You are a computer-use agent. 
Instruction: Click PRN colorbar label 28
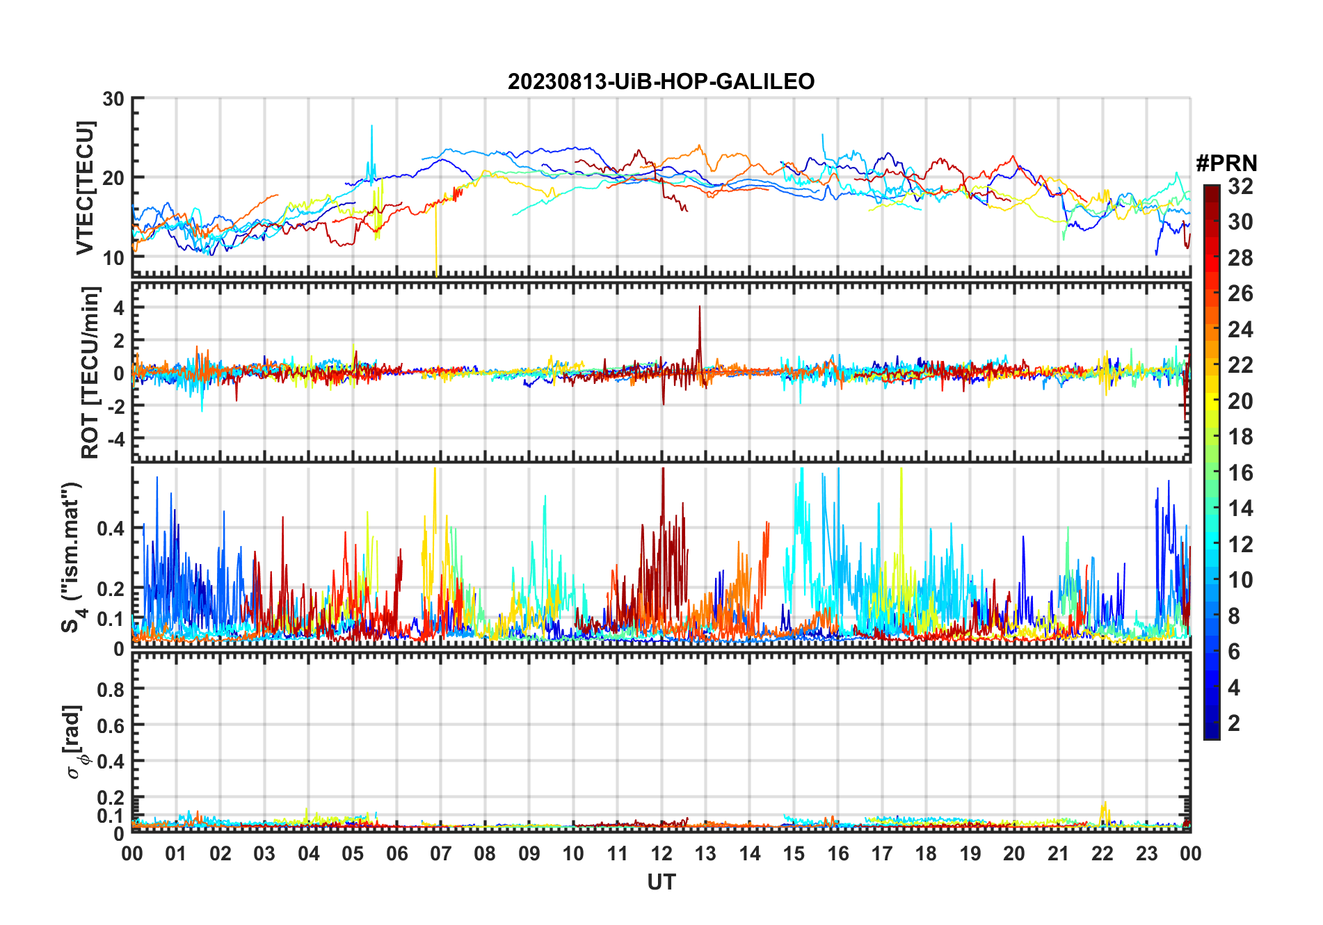pyautogui.click(x=1240, y=258)
